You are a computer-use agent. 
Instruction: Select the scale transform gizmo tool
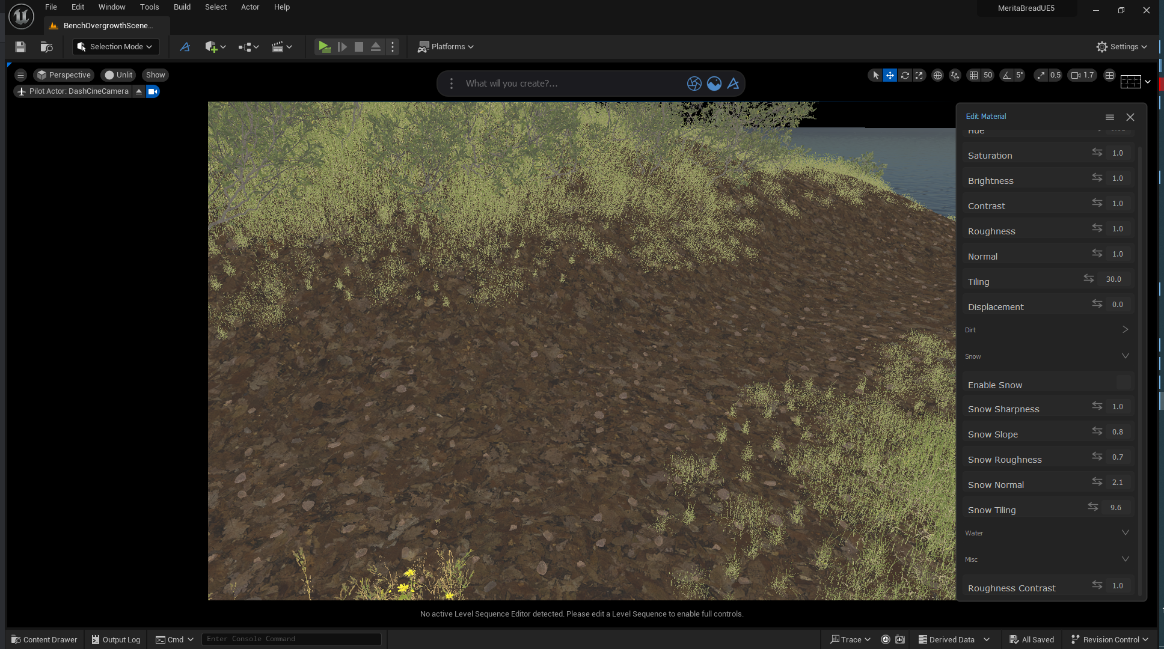919,75
